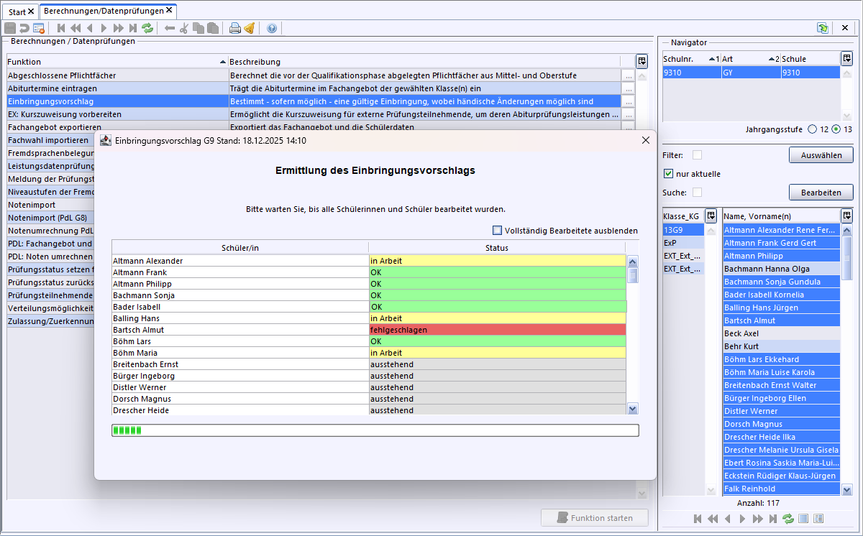The height and width of the screenshot is (536, 863).
Task: Uncheck the 'nur aktuelle' checkbox
Action: [668, 174]
